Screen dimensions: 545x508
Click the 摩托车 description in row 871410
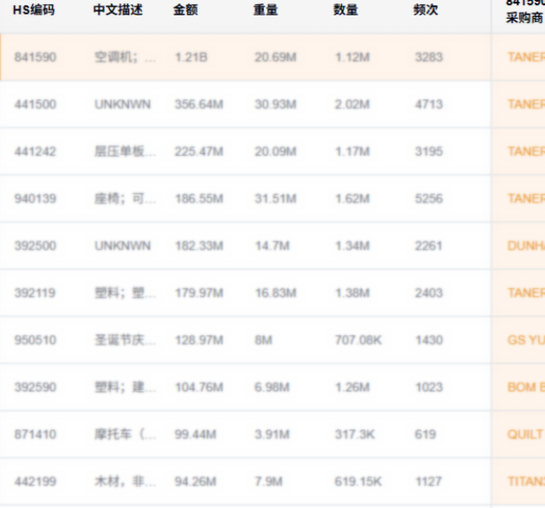125,435
